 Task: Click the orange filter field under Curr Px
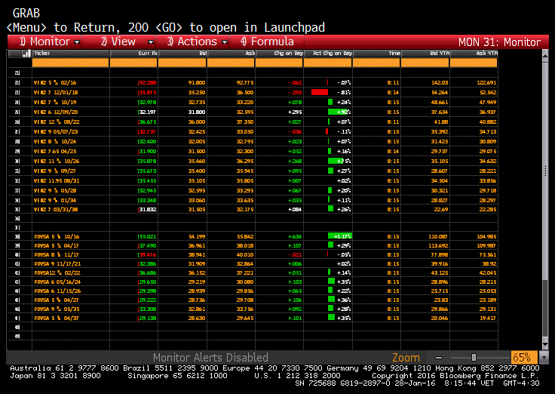pyautogui.click(x=133, y=63)
